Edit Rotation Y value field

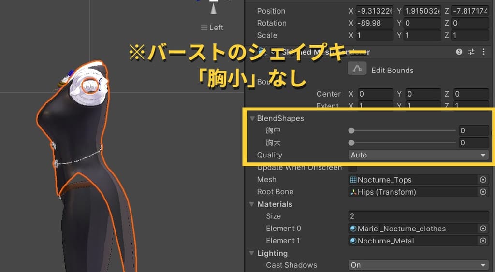(x=422, y=23)
